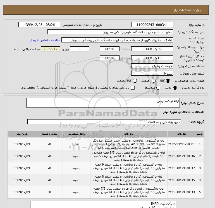Click row 3 product name size 9 WELL LEAD
The width and height of the screenshot is (215, 208).
coord(129,168)
